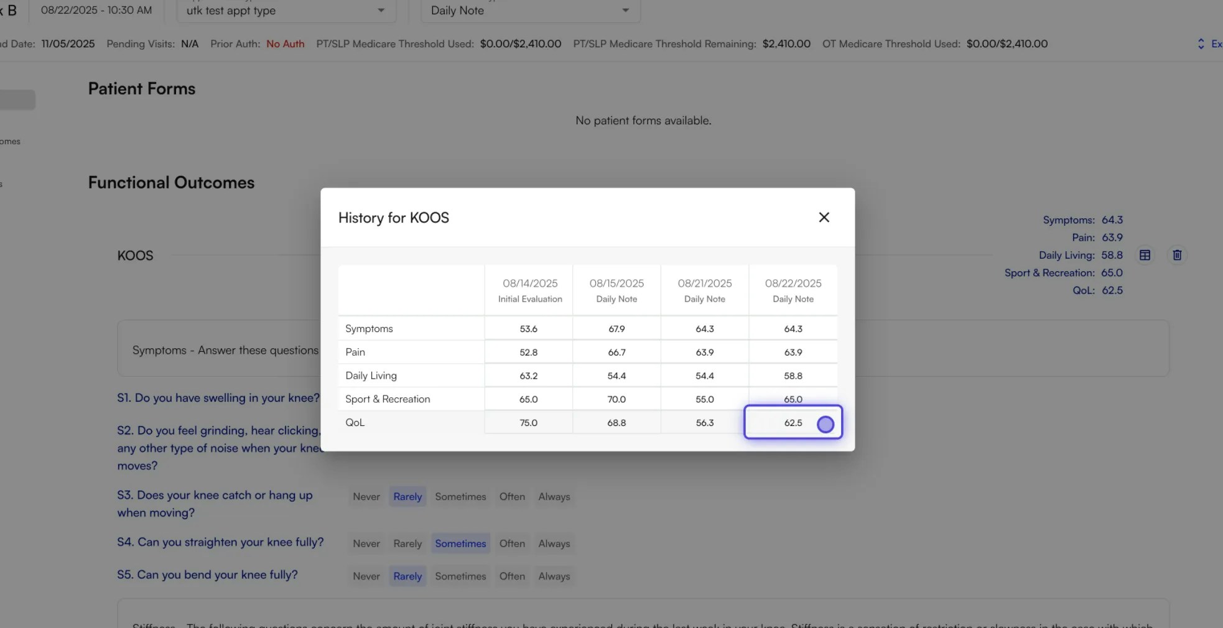Select Rarely for S3 knee catch
The image size is (1223, 628).
click(407, 496)
